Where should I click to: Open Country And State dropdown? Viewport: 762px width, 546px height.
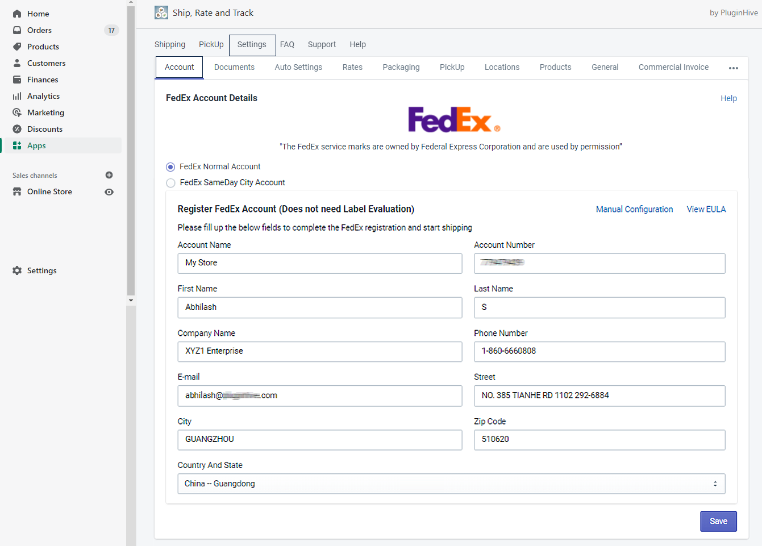coord(451,484)
